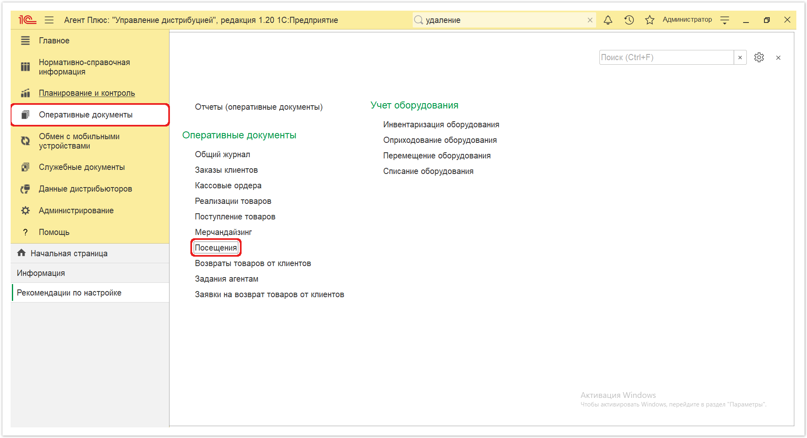
Task: Clear the function menu search field
Action: click(x=740, y=57)
